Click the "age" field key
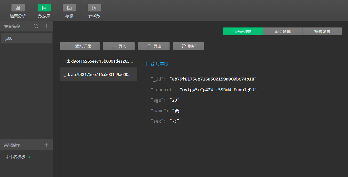 pyautogui.click(x=157, y=100)
